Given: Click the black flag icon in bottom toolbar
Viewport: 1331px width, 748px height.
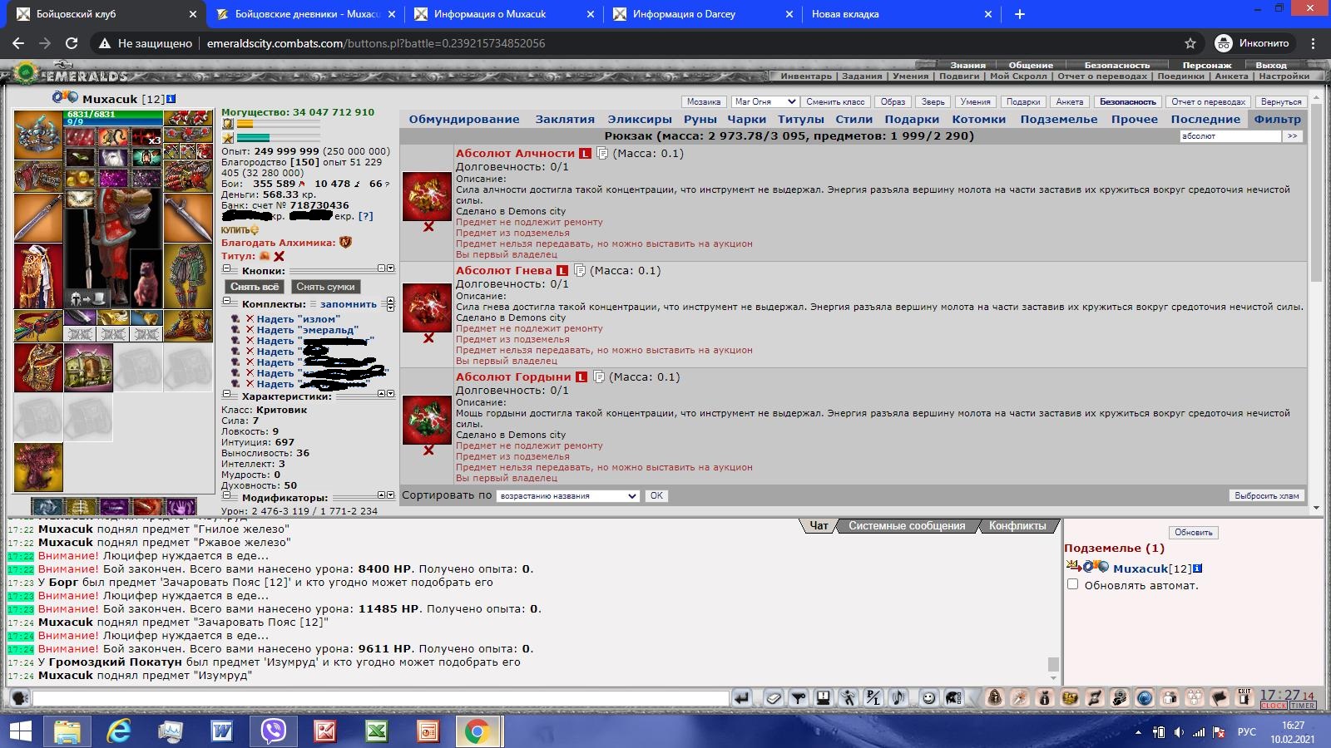Looking at the screenshot, I should 1220,698.
